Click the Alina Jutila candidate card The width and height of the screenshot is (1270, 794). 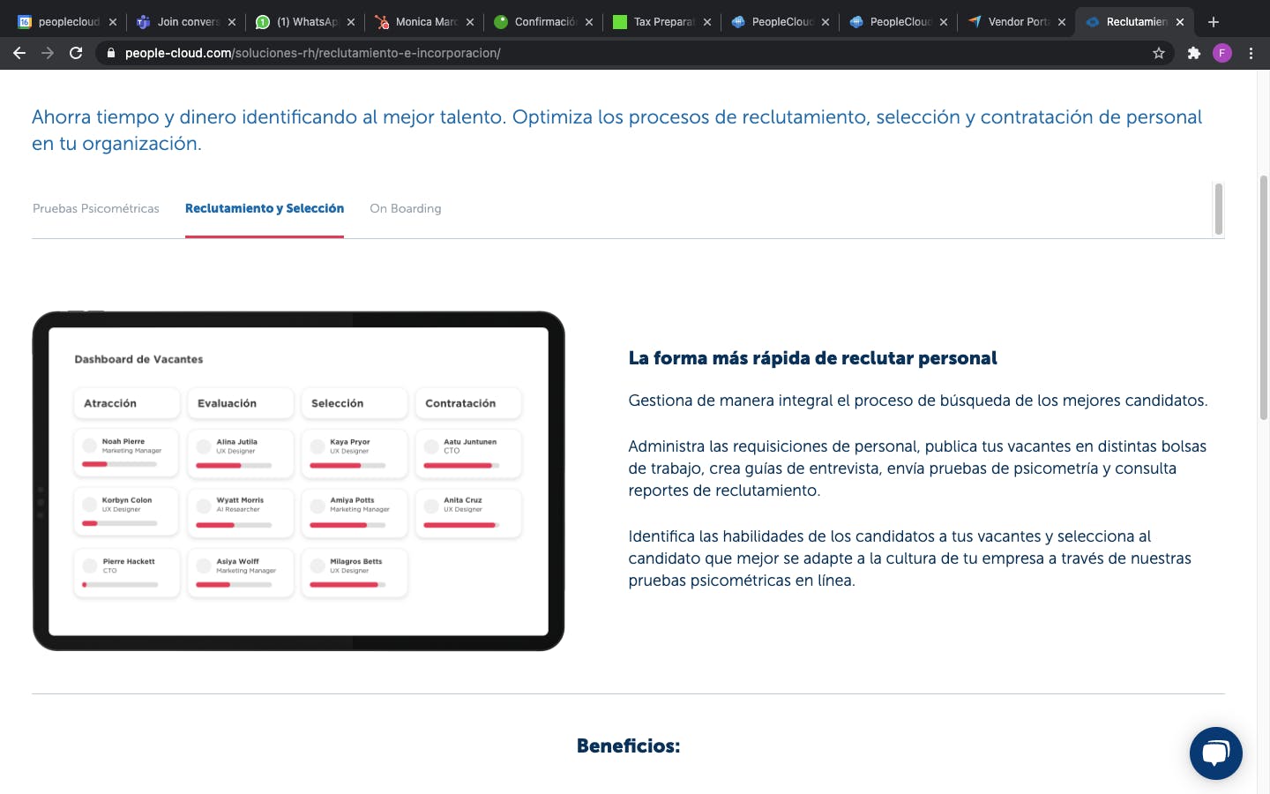coord(241,453)
